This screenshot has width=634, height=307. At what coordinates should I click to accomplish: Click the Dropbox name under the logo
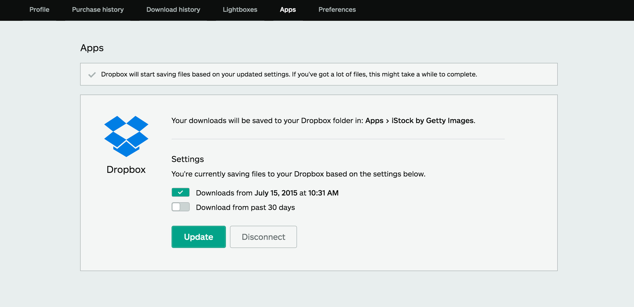[x=126, y=169]
